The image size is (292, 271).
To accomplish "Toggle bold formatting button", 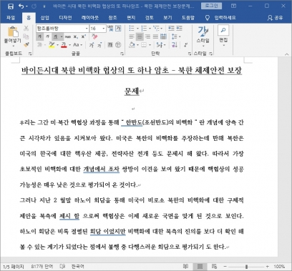I will click(40, 36).
